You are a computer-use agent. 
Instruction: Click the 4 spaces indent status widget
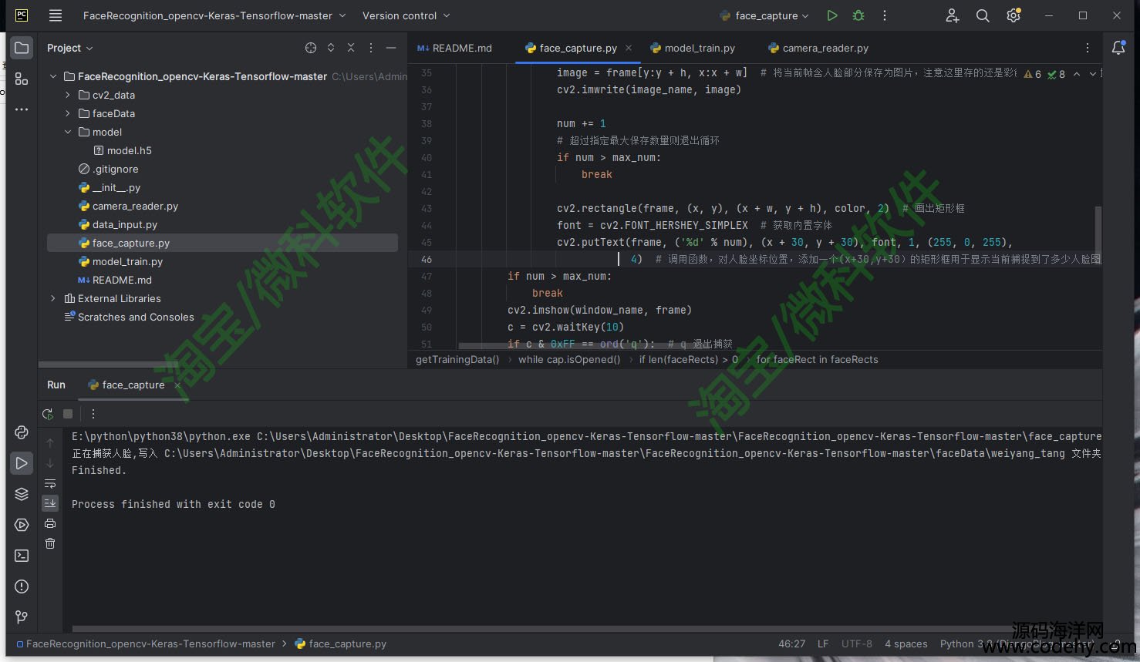pos(906,644)
